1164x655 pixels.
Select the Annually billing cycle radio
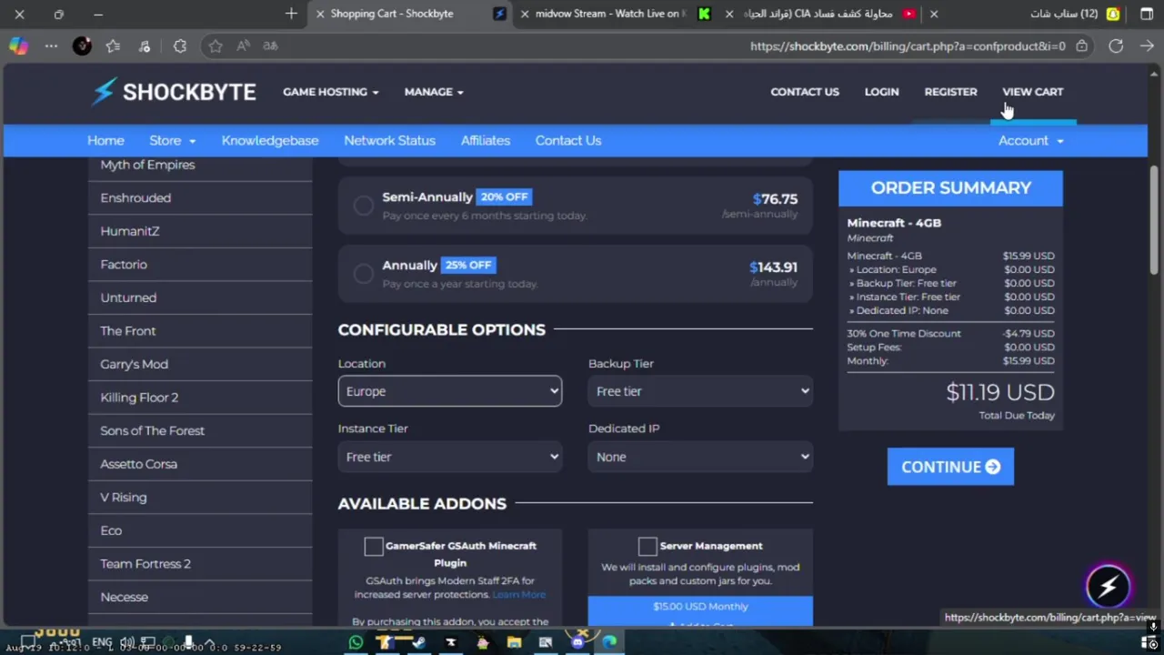[x=363, y=274]
